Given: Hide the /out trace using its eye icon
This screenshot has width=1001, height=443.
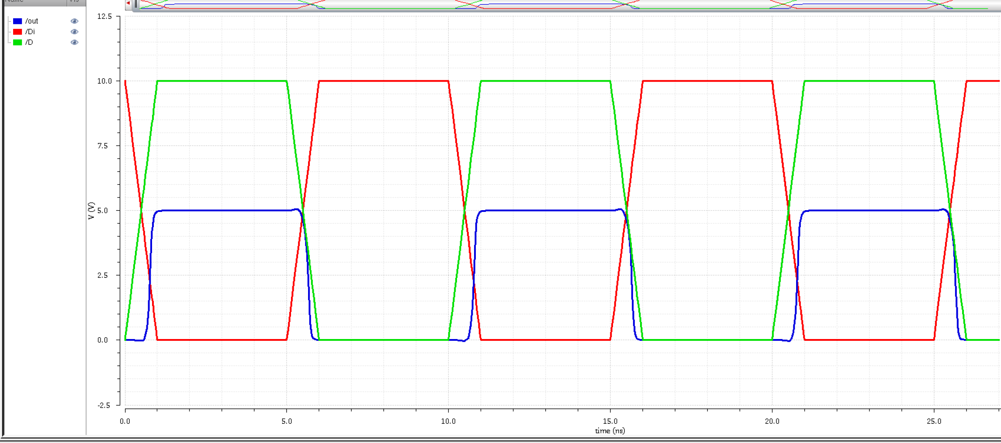Looking at the screenshot, I should [x=74, y=21].
